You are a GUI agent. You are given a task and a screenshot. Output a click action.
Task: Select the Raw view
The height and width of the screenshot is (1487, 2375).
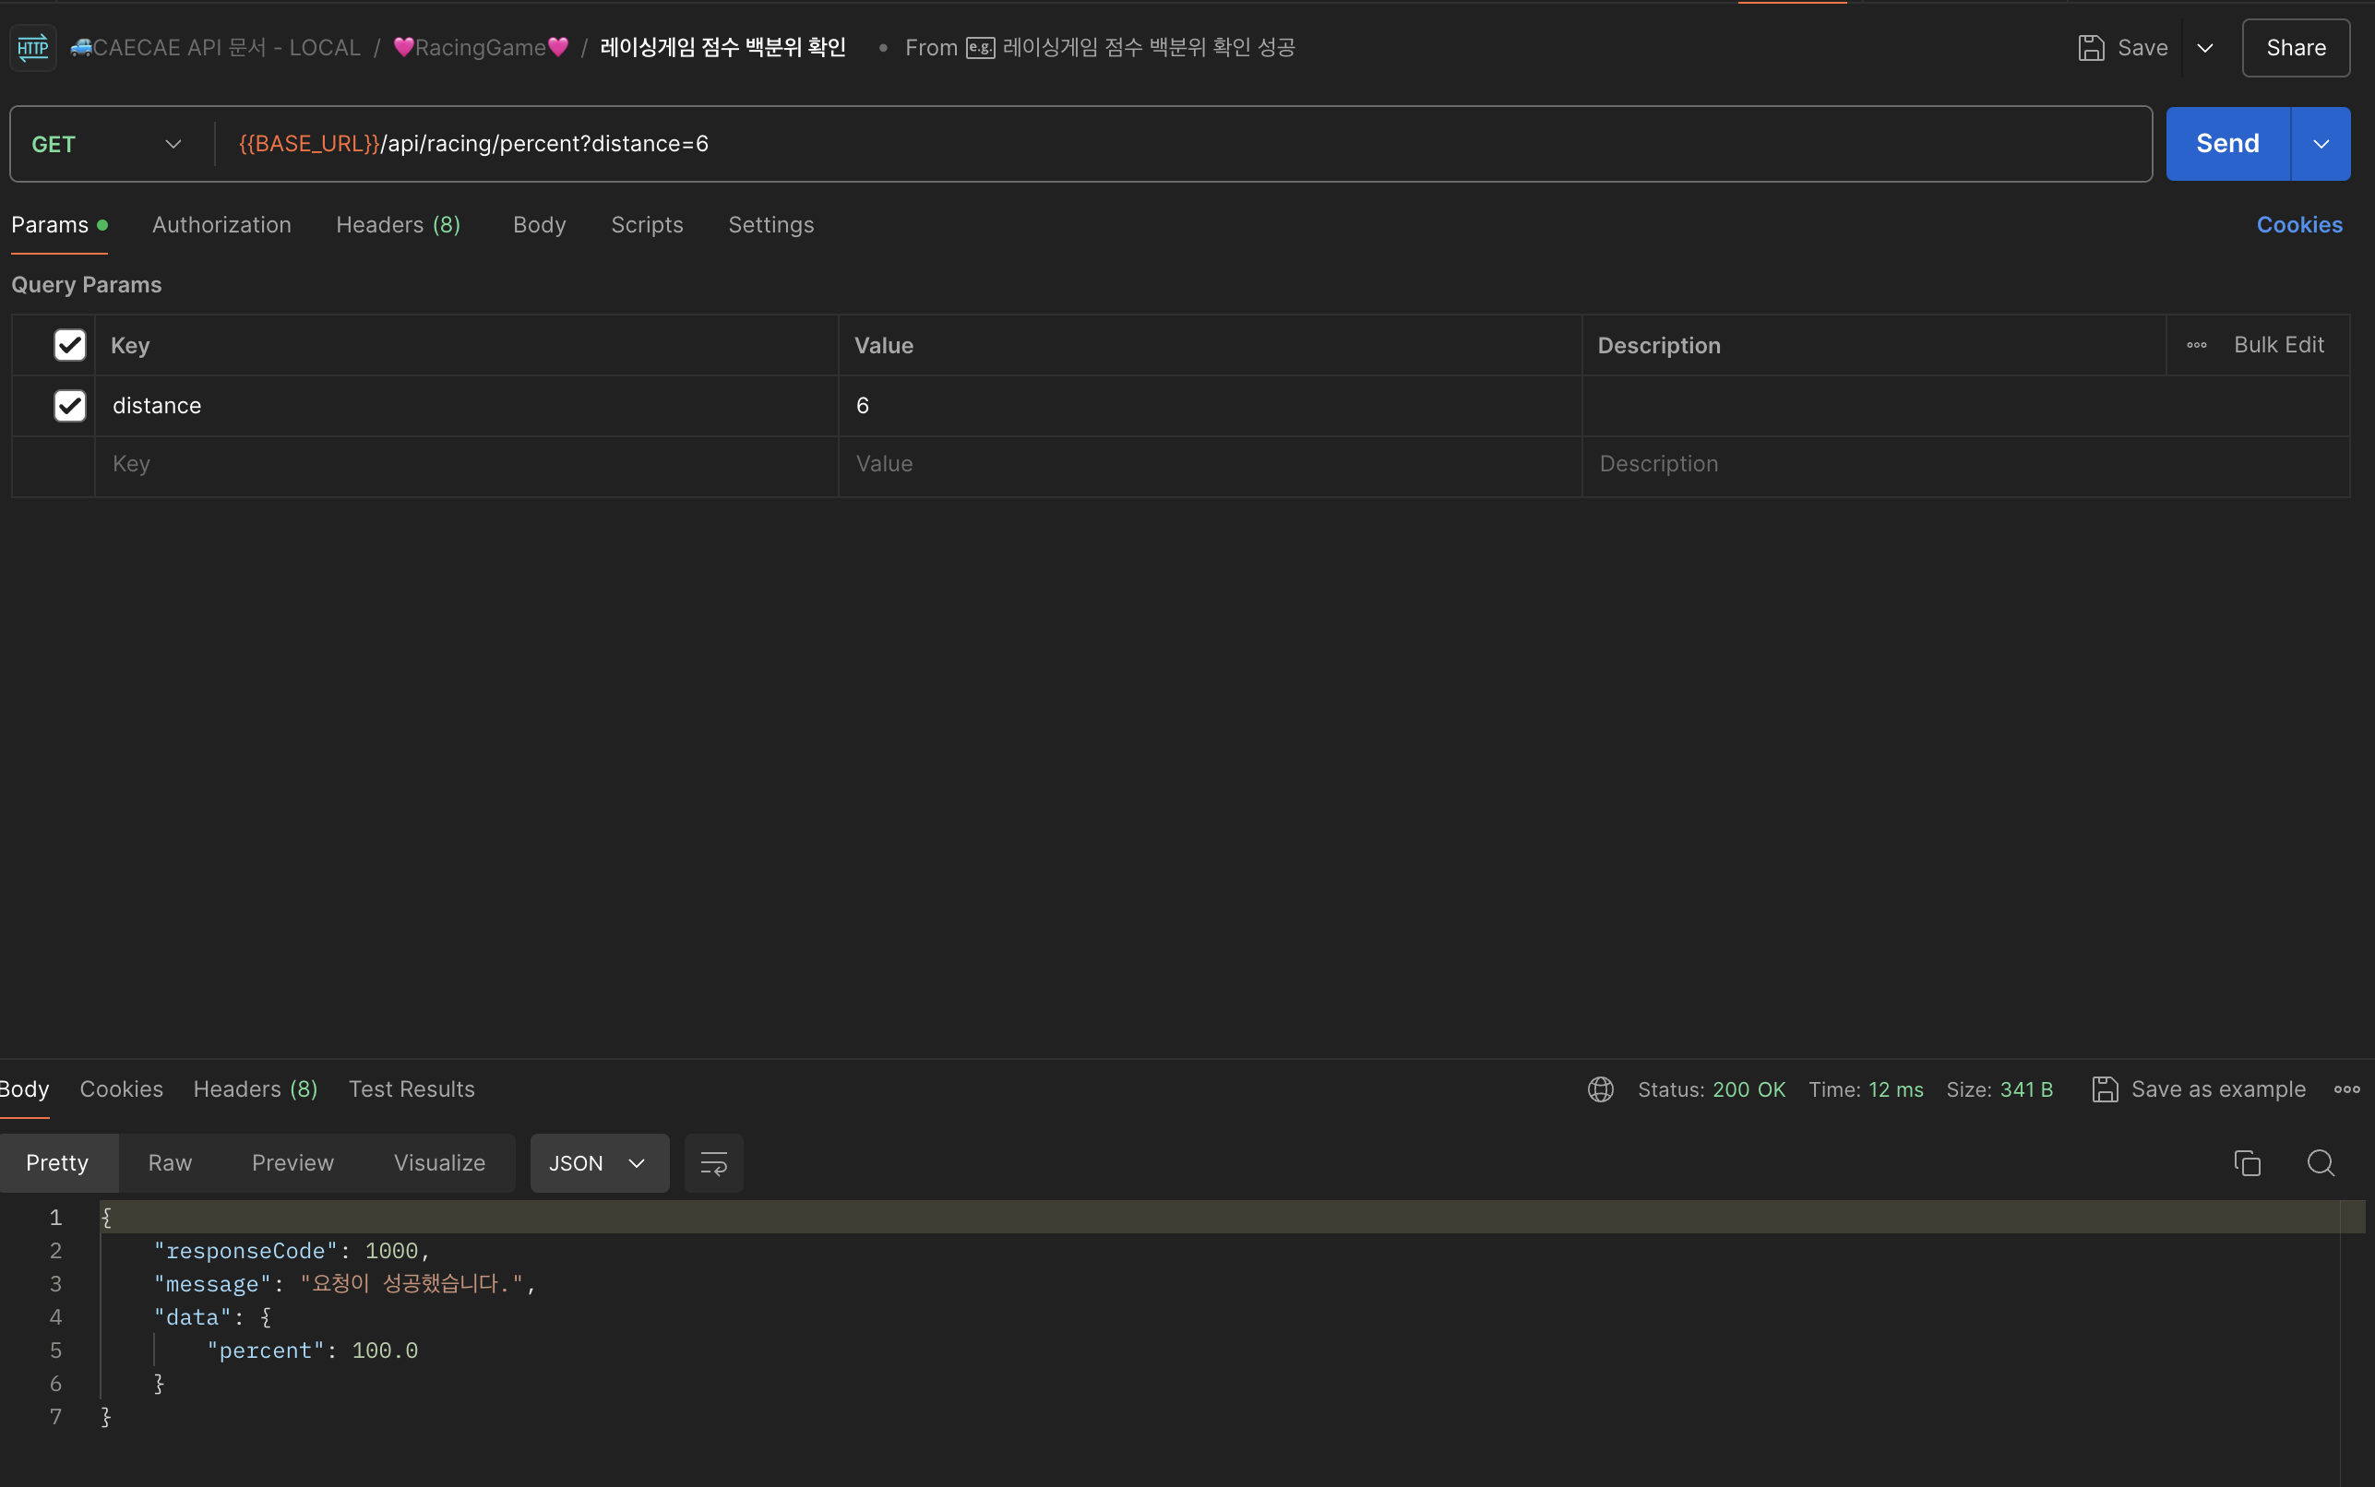[x=169, y=1162]
